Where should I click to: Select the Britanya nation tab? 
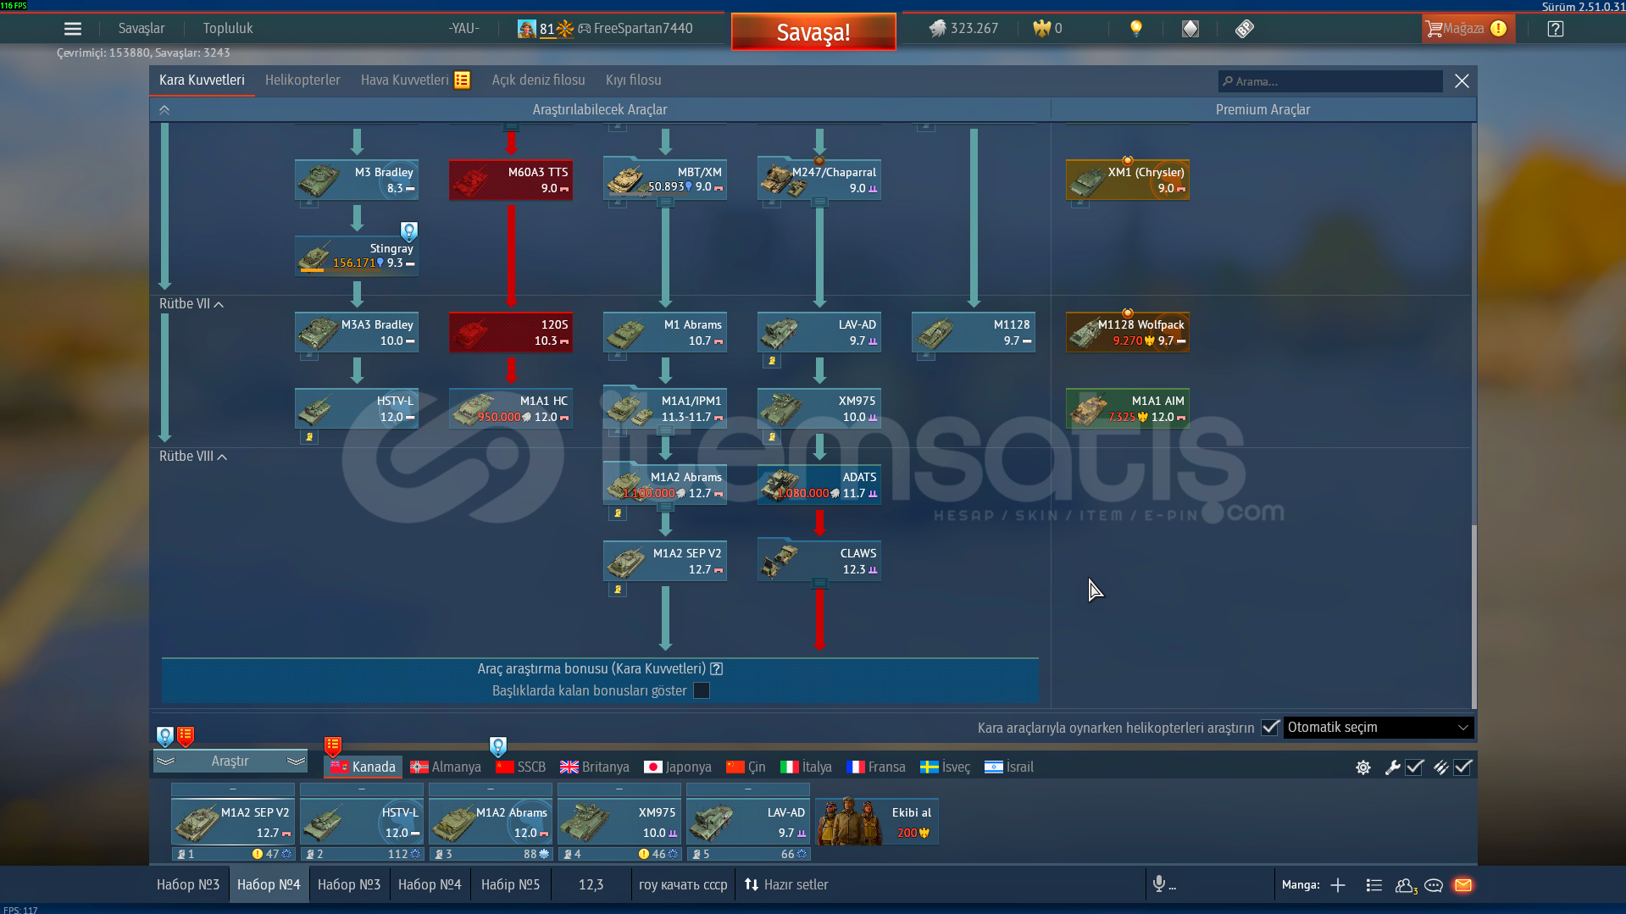(x=595, y=767)
